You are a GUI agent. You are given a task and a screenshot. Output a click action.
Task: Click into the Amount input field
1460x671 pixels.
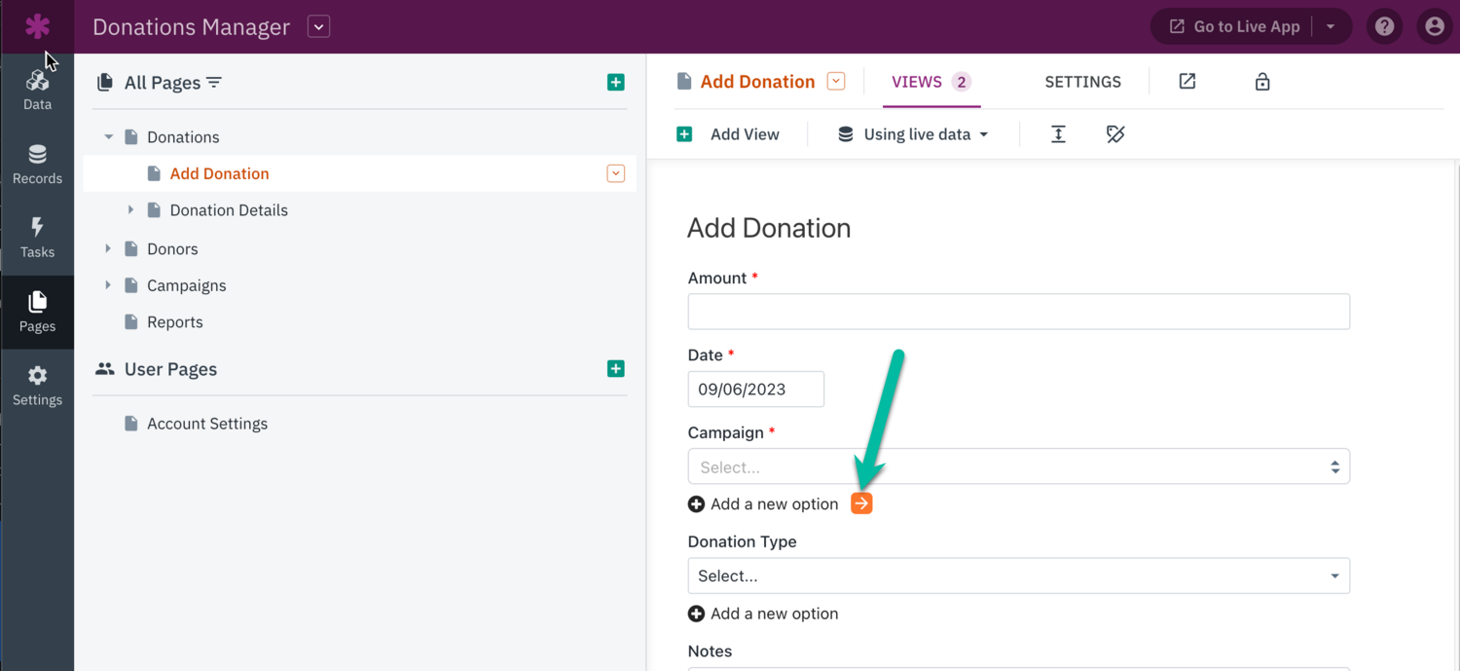[1018, 312]
